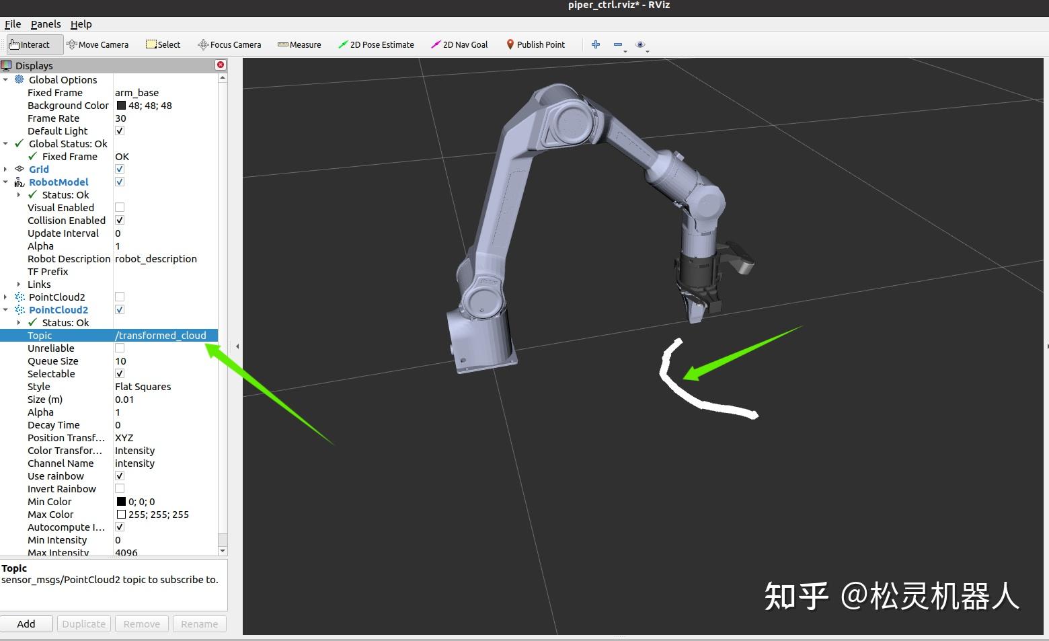Click the Background Color swatch
The height and width of the screenshot is (641, 1049).
[x=121, y=105]
